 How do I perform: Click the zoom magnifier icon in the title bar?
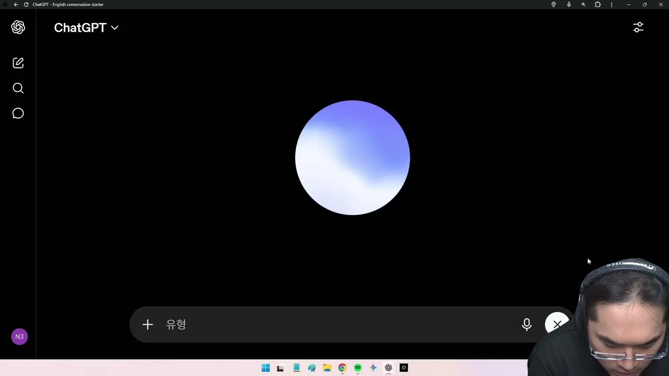[583, 4]
